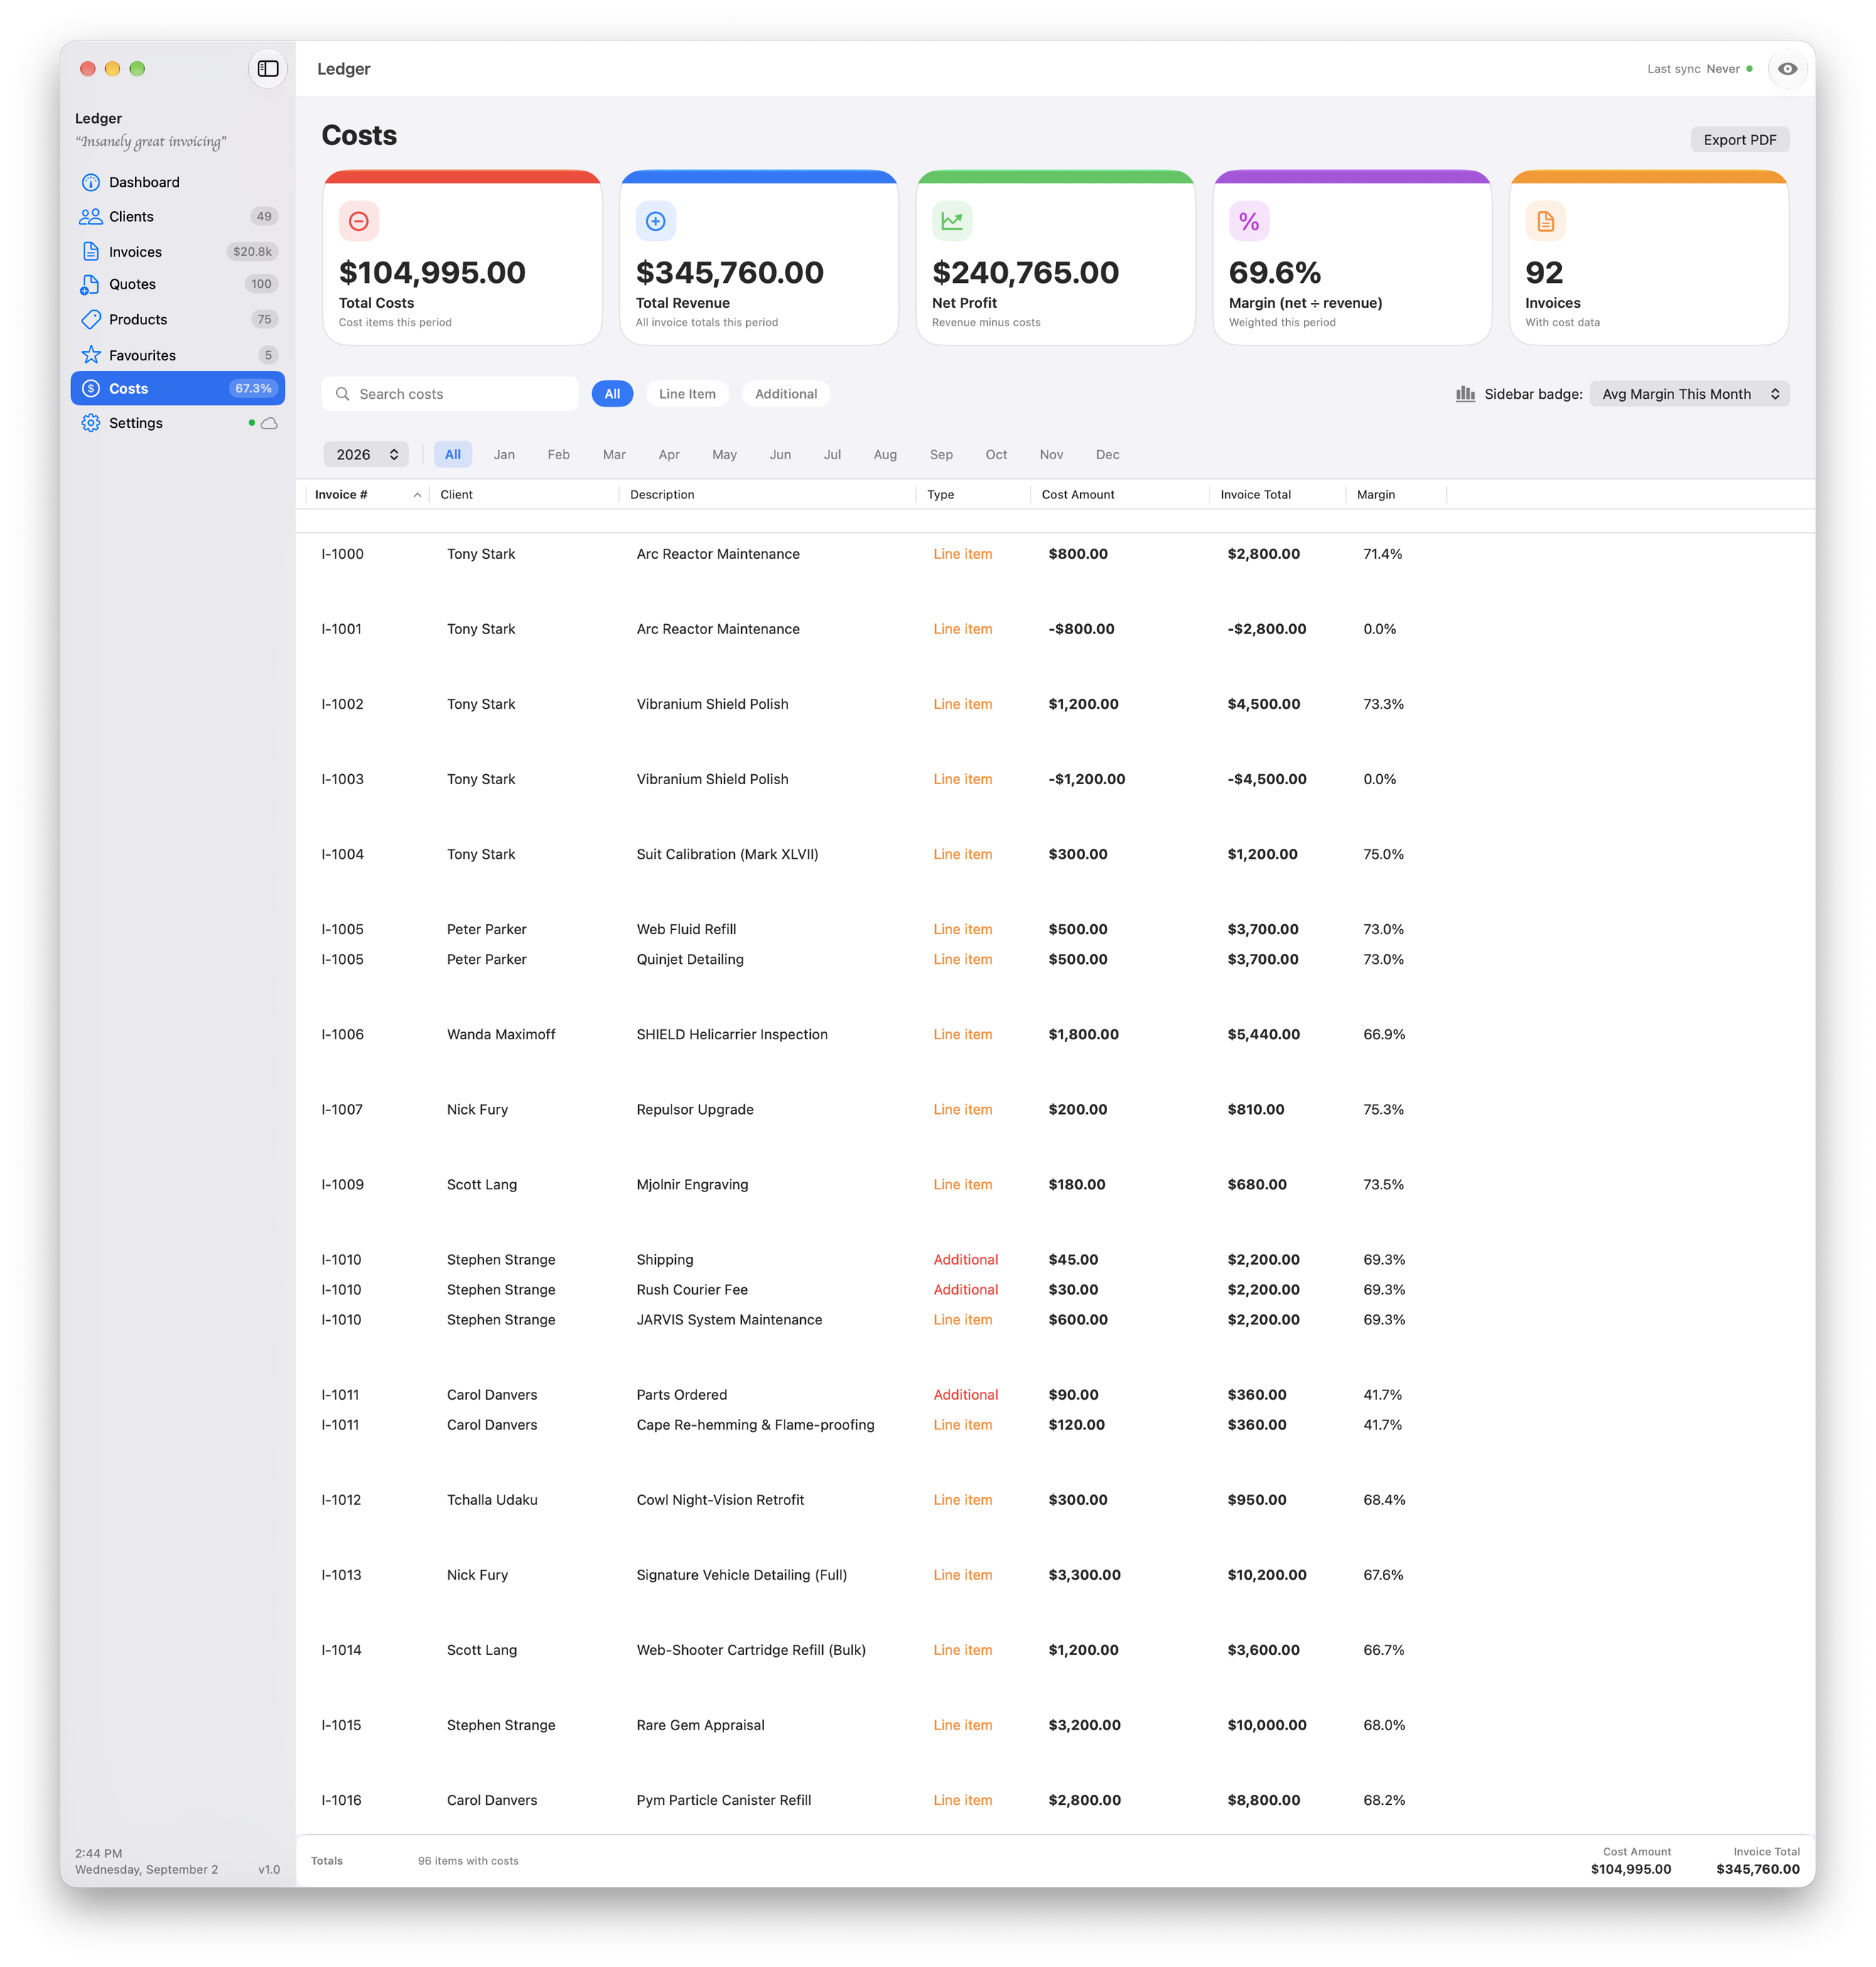Click the Total Revenue plus icon
1876x1967 pixels.
point(656,221)
